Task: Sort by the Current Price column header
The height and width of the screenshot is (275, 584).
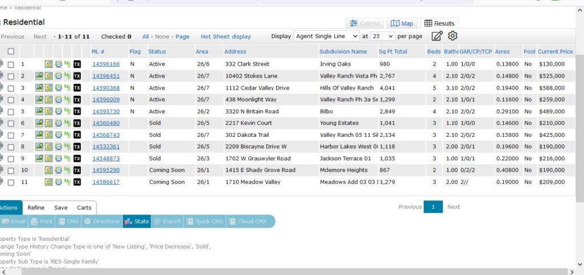Action: click(555, 51)
